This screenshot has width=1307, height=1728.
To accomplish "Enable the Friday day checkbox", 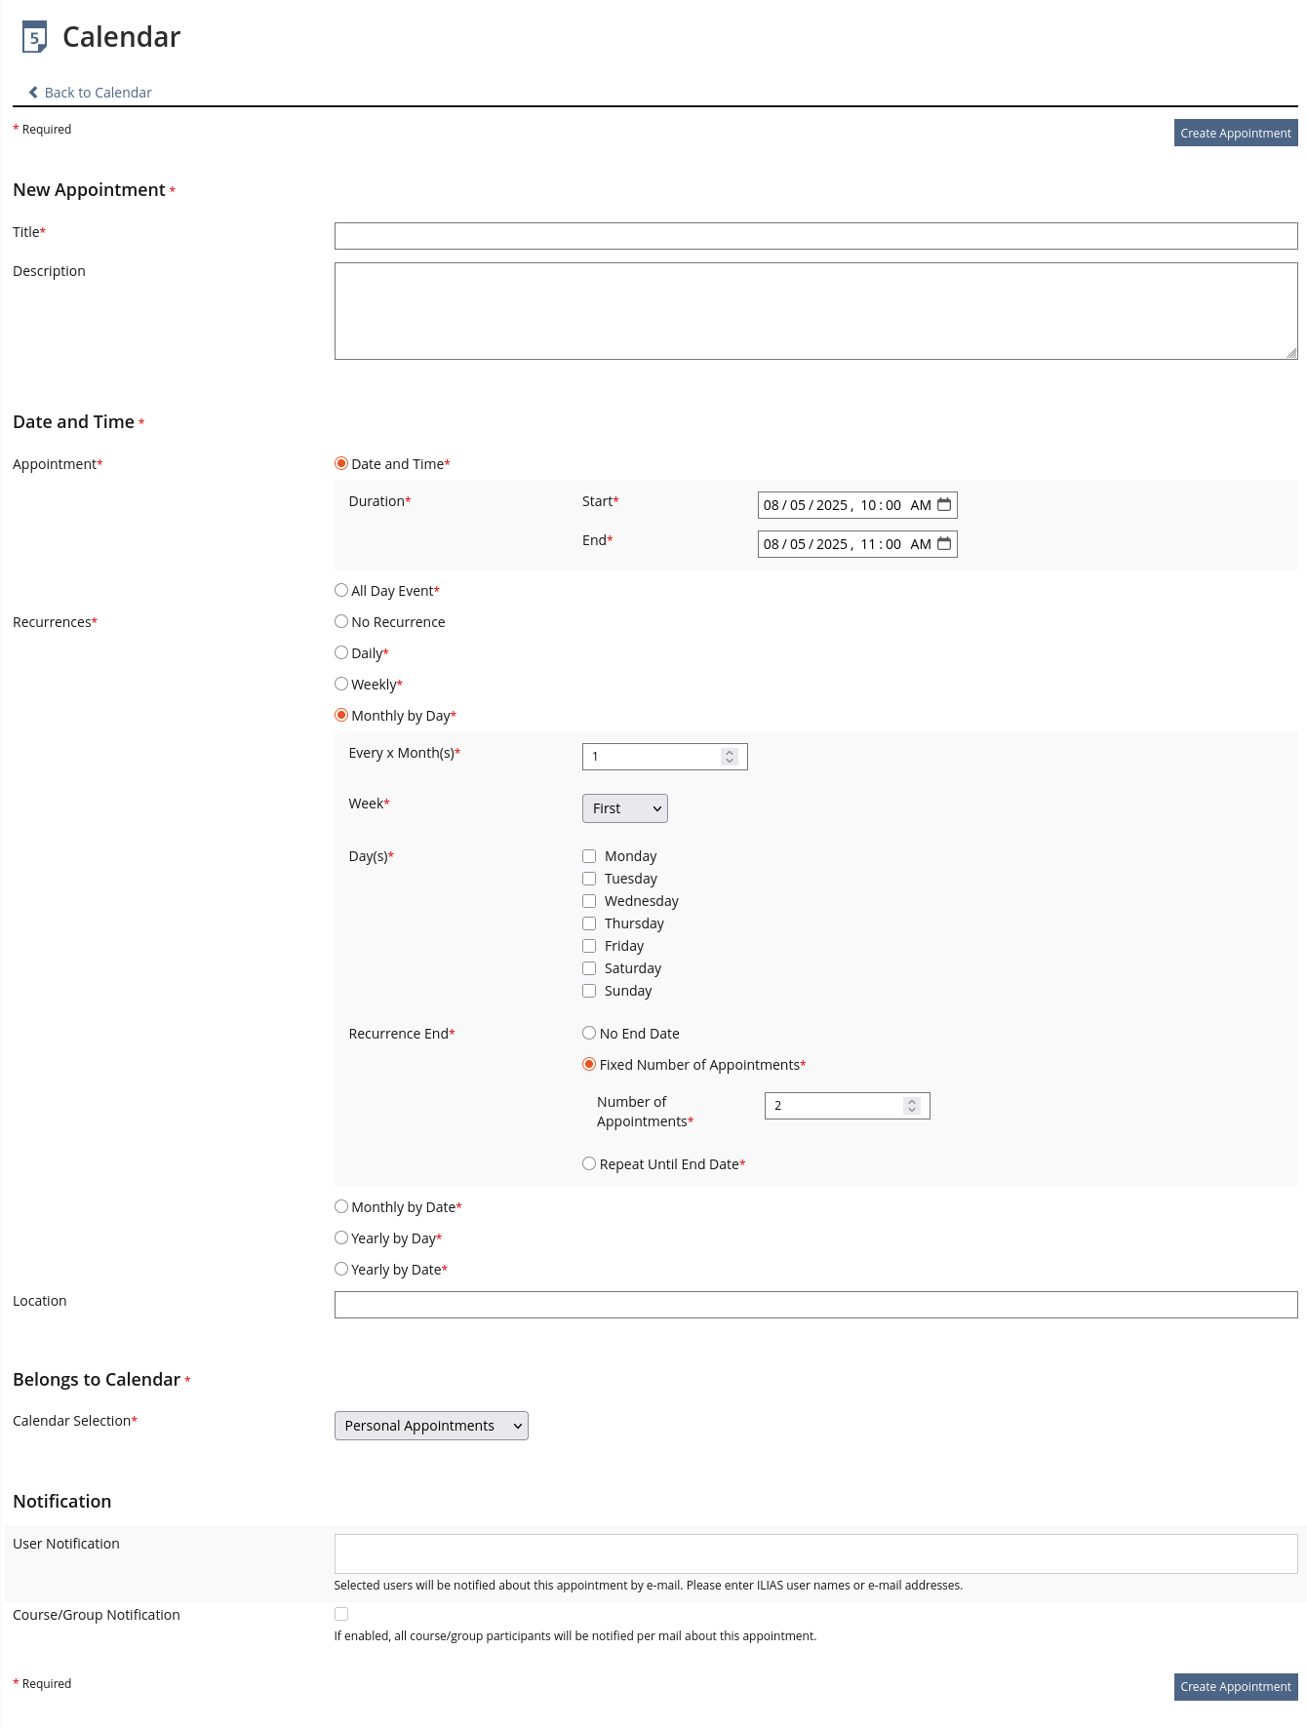I will click(589, 946).
